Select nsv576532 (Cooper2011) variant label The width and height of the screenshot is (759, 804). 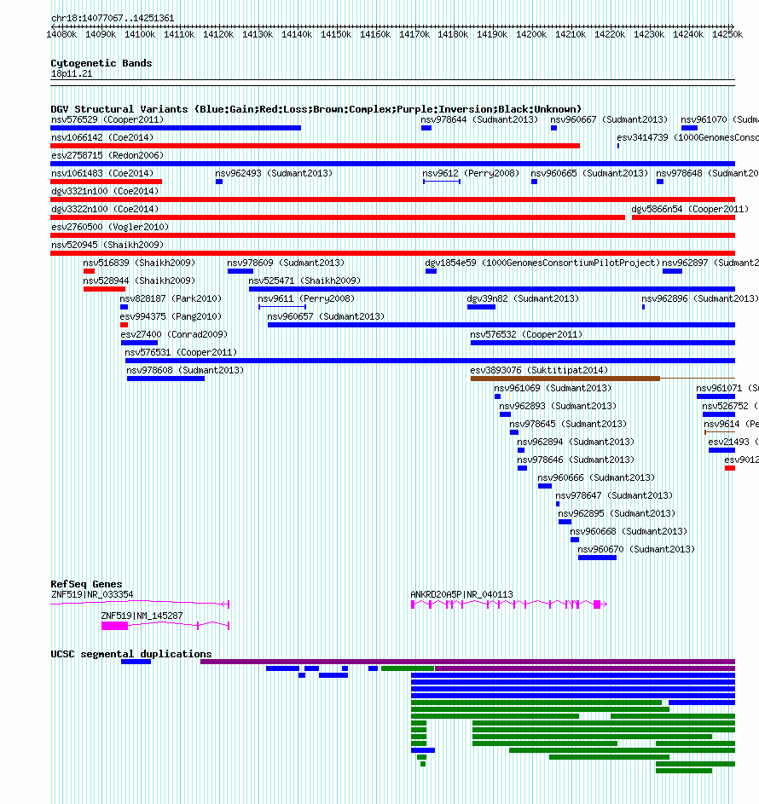pyautogui.click(x=526, y=334)
